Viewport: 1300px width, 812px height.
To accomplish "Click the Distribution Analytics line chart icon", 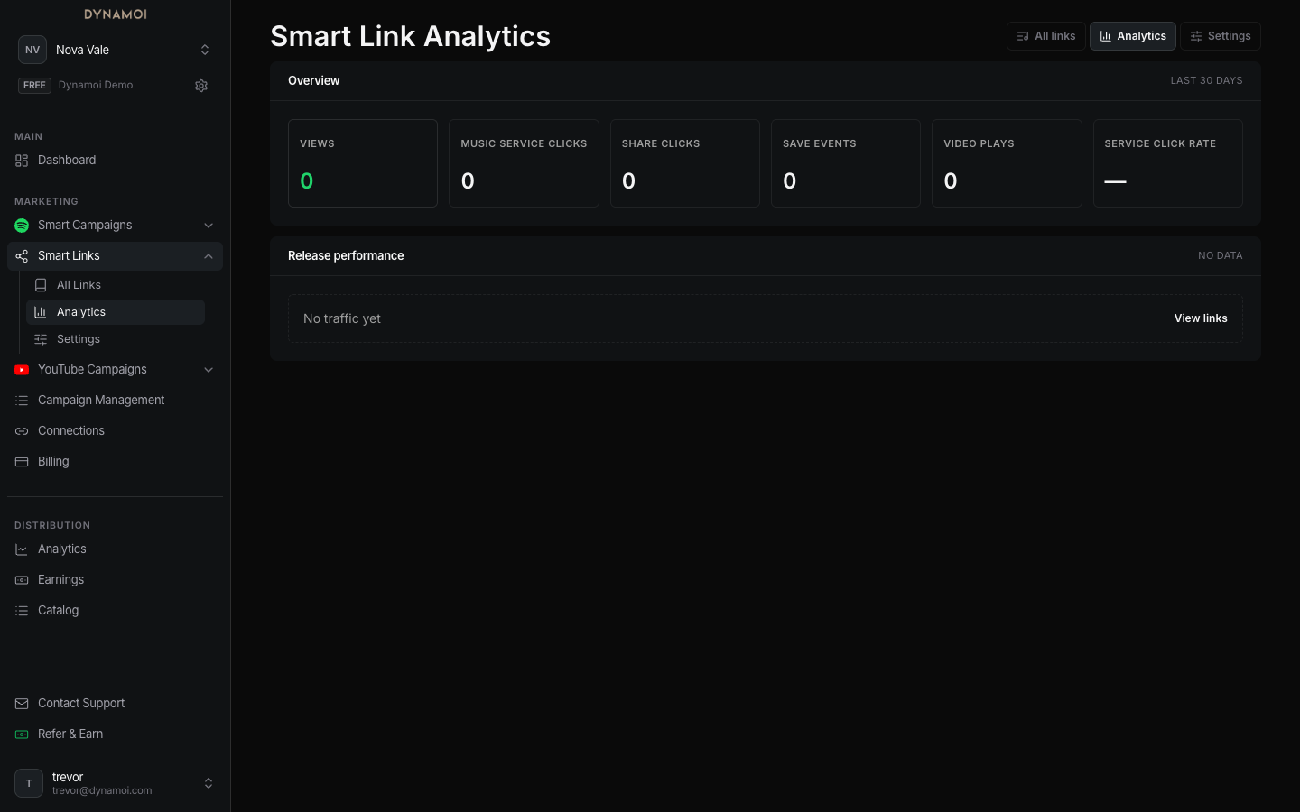I will 22,549.
